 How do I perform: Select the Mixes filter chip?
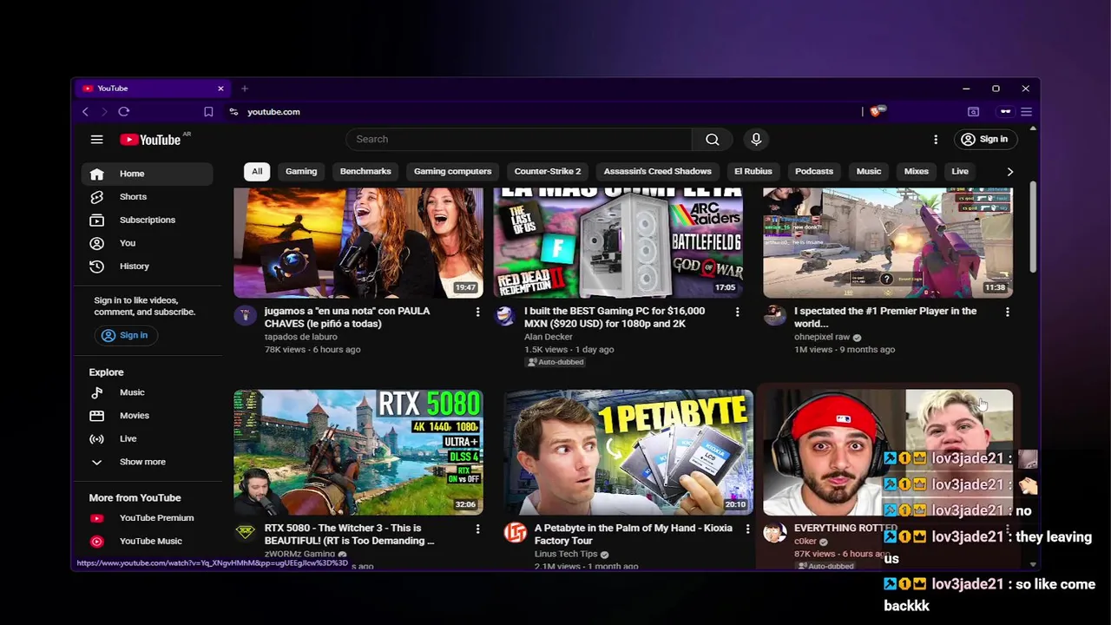917,171
